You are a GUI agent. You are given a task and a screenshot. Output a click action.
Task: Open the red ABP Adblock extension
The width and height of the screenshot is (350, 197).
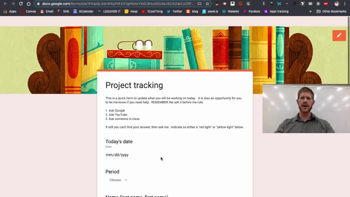coord(326,4)
